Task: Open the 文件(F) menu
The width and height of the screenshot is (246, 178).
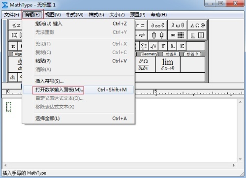Action: point(11,15)
